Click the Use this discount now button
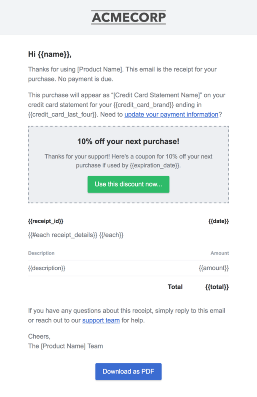 point(128,184)
